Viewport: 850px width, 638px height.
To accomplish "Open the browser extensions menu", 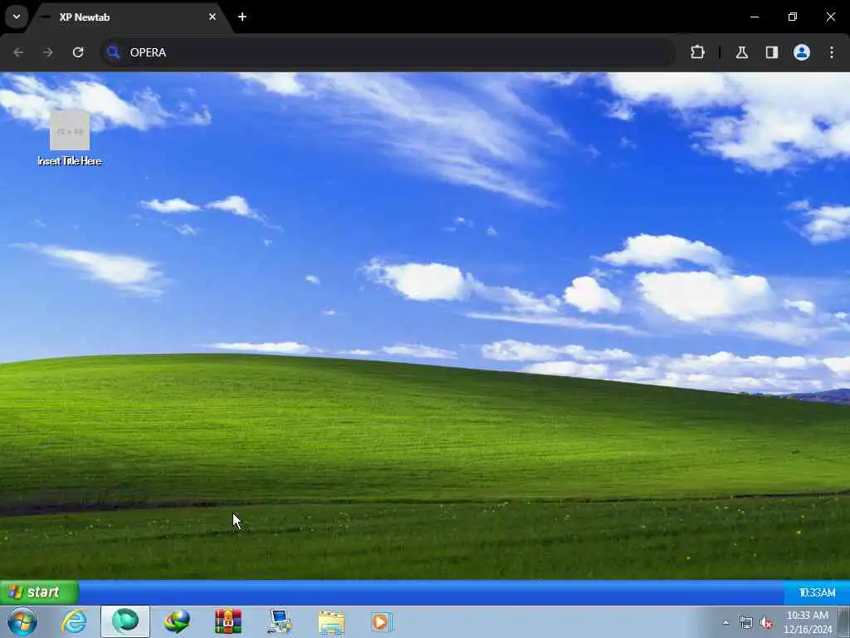I will point(697,52).
